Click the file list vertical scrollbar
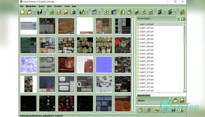This screenshot has width=205, height=117. pos(184,57)
